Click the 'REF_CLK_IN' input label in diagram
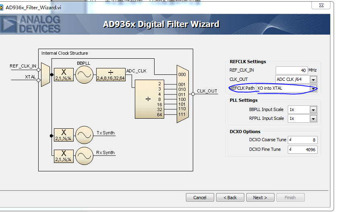The image size is (357, 212). point(23,66)
